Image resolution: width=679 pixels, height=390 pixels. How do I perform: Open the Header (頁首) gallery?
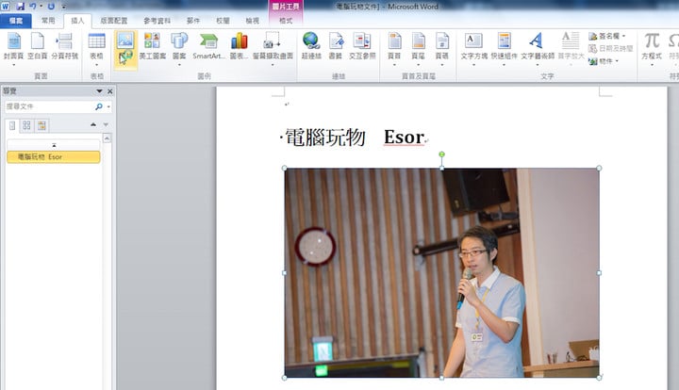pyautogui.click(x=394, y=49)
